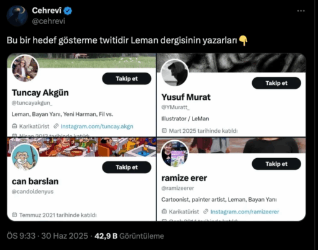318x250 pixels.
Task: Click ramize erer's profile picture
Action: [x=175, y=154]
